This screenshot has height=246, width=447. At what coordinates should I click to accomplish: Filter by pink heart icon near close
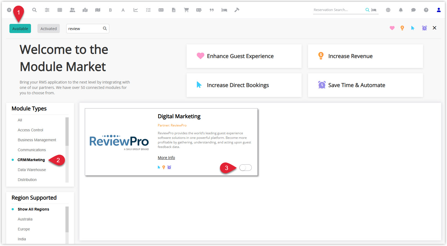392,28
